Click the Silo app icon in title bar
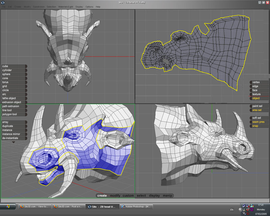Screen dimensions: 270x216 pyautogui.click(x=3, y=2)
